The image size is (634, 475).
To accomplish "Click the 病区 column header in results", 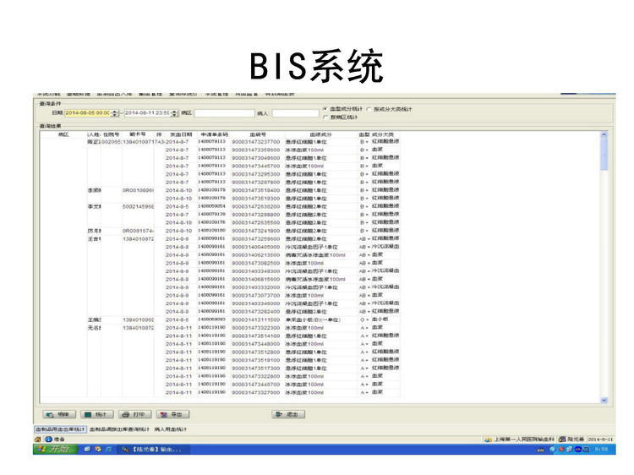I will [63, 134].
